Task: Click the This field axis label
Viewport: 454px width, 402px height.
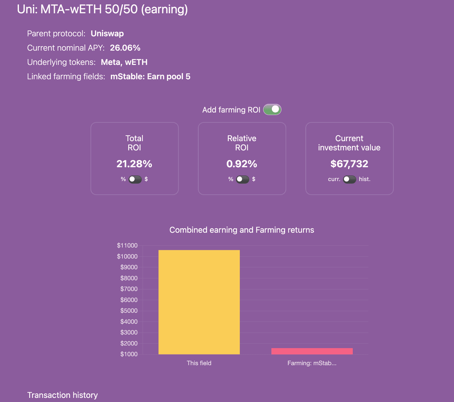Action: coord(199,363)
